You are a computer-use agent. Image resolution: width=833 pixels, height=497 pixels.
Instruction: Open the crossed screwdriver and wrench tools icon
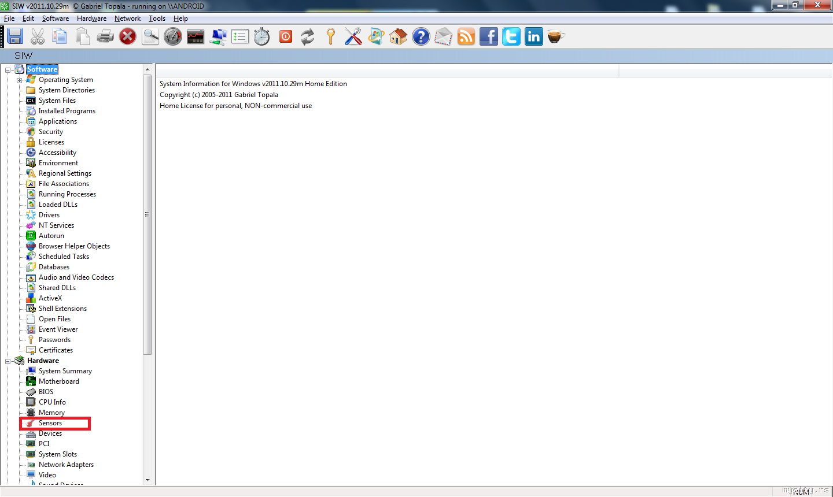point(353,36)
